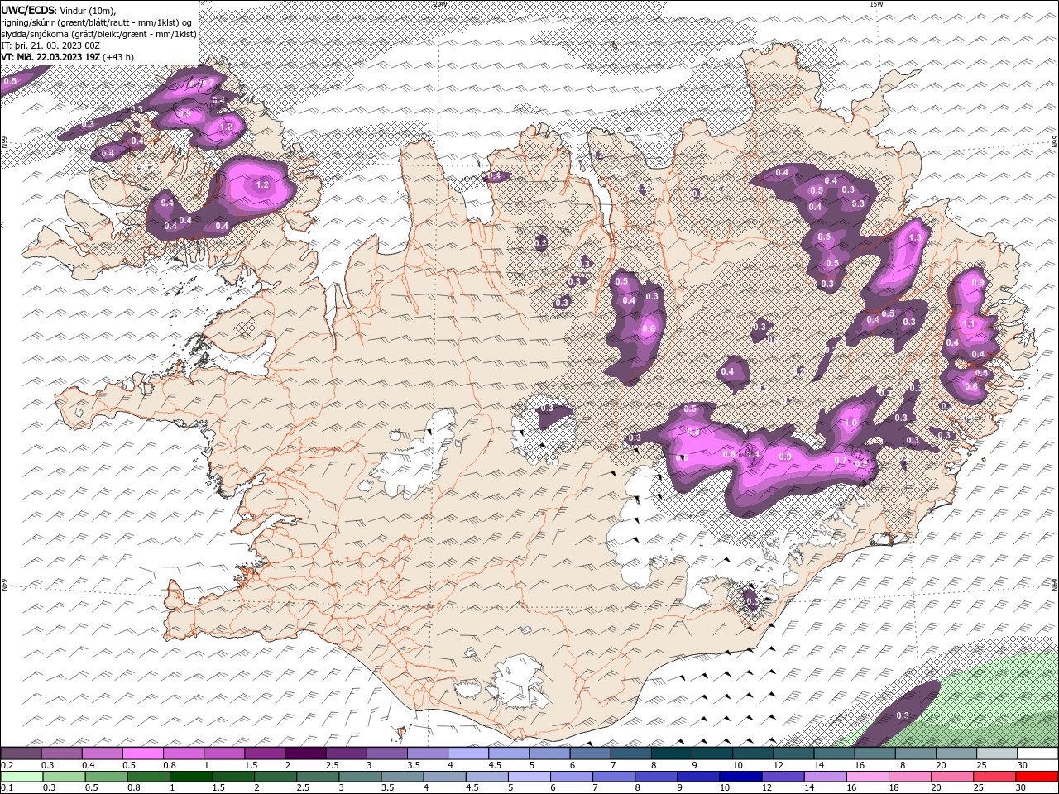Click the dark teal upper swatch labeled 8
The image size is (1059, 794).
click(671, 753)
